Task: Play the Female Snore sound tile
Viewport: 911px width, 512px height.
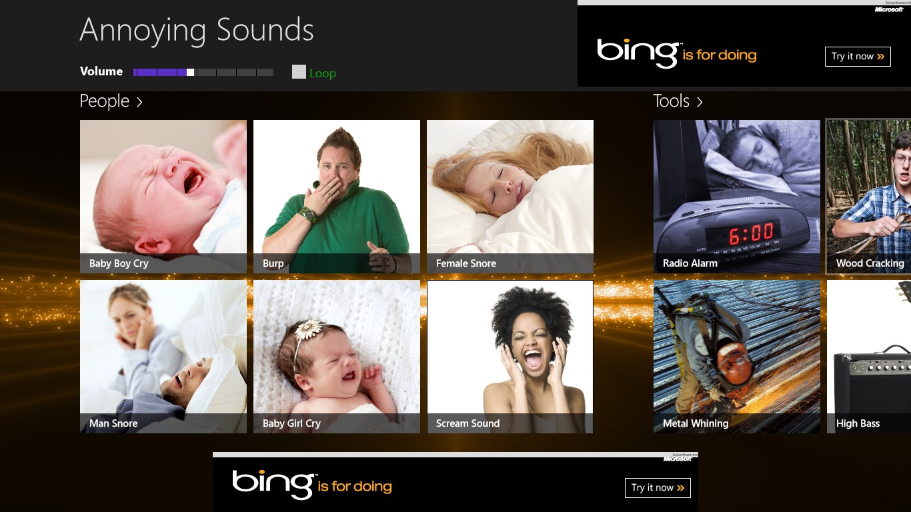Action: 510,197
